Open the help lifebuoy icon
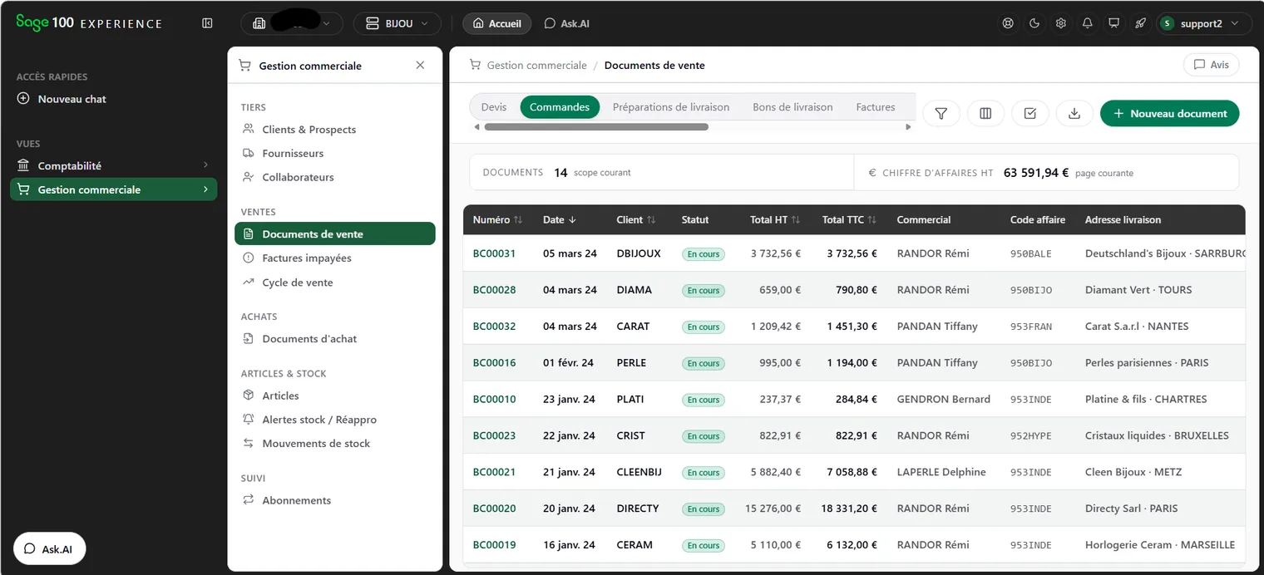 tap(1008, 23)
